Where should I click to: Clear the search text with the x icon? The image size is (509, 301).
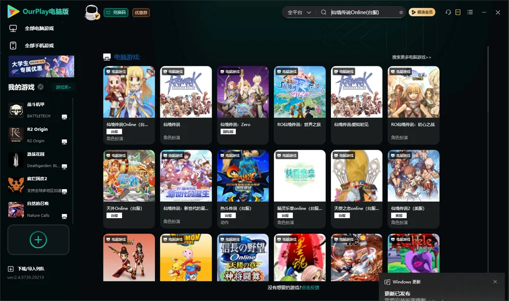pyautogui.click(x=401, y=12)
